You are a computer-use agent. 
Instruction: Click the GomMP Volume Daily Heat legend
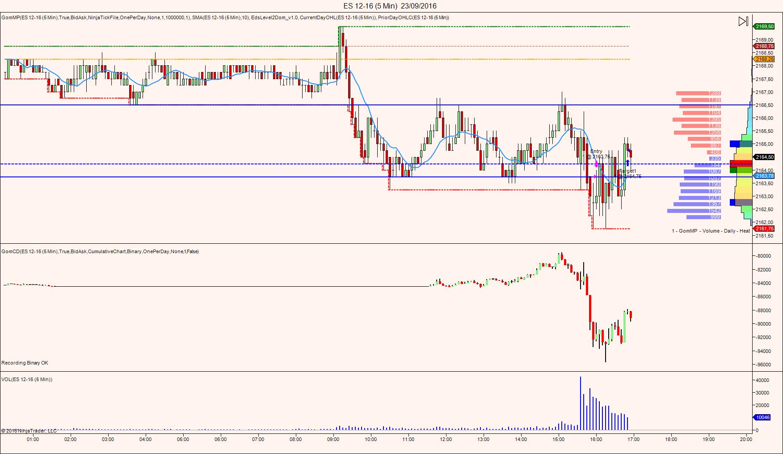711,231
